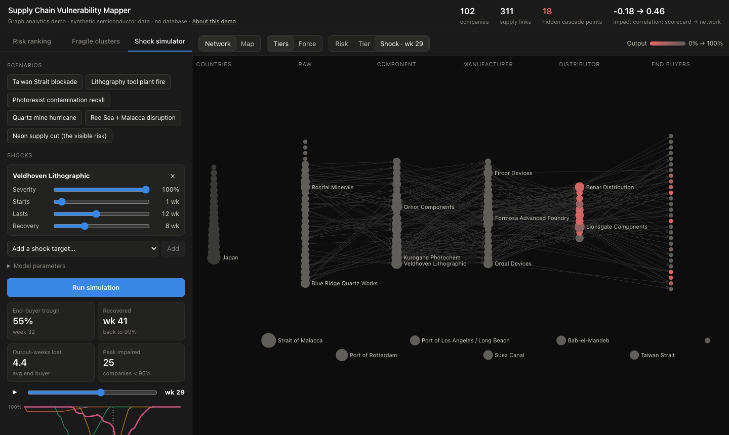The image size is (729, 435).
Task: Select the Blue Ridge Quartz Works node
Action: point(305,283)
